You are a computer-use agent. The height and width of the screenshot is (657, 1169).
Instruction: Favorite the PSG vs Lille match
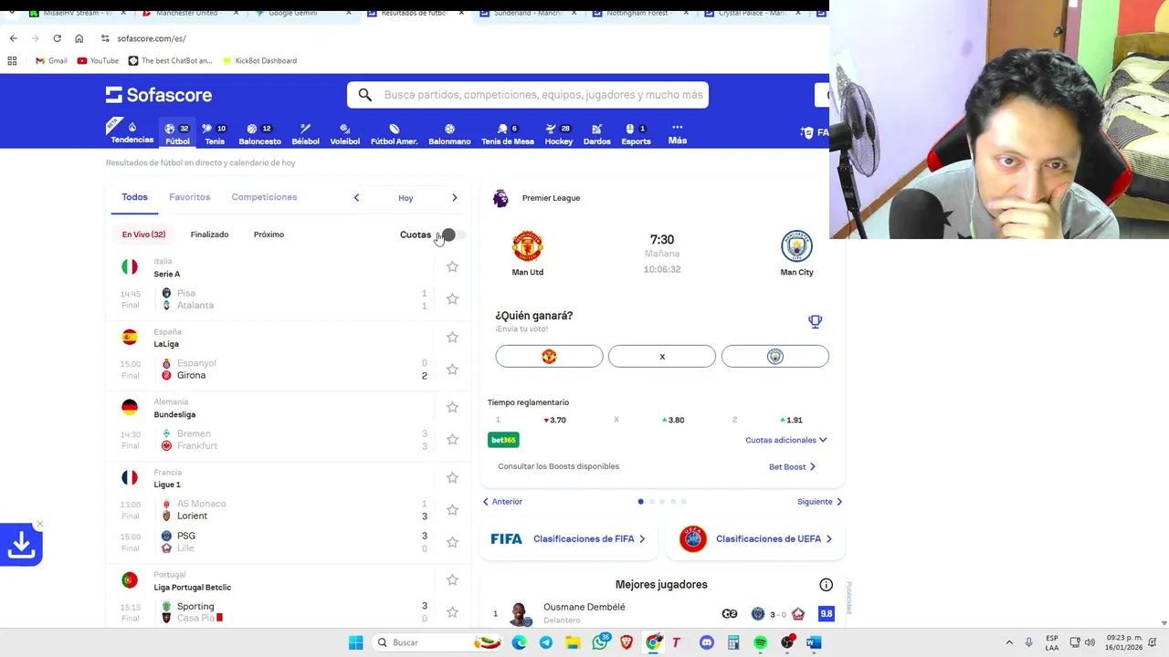point(452,542)
